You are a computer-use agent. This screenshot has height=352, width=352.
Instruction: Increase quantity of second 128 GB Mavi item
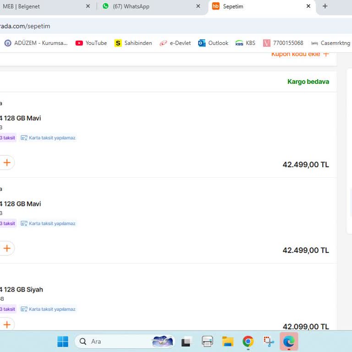pyautogui.click(x=7, y=248)
